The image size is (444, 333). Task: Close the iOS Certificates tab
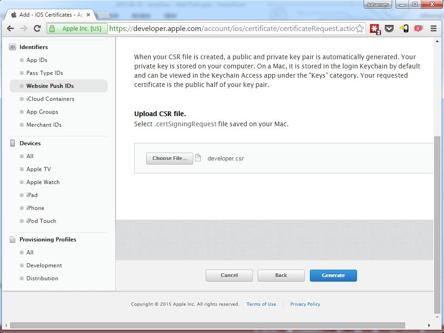click(88, 15)
